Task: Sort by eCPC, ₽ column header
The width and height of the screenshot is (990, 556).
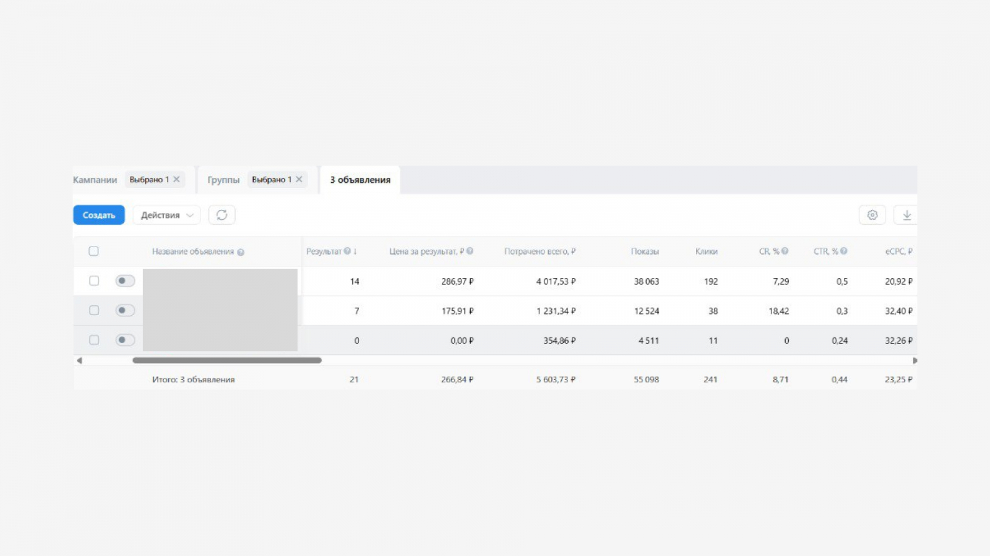Action: (x=898, y=251)
